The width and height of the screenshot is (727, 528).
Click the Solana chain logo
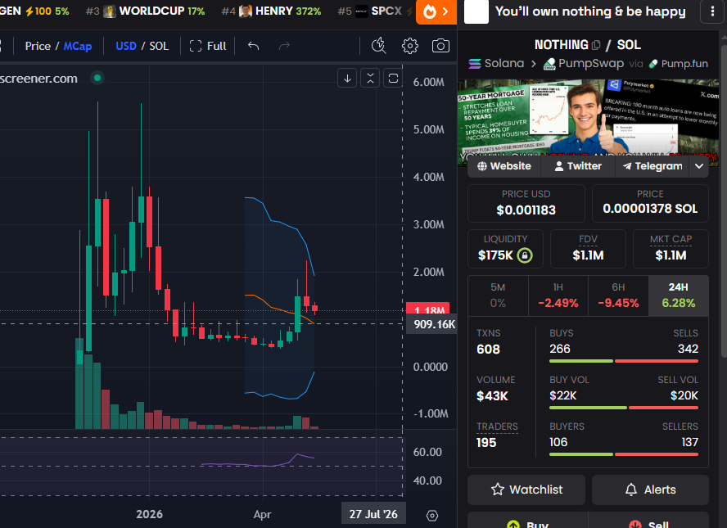point(474,64)
